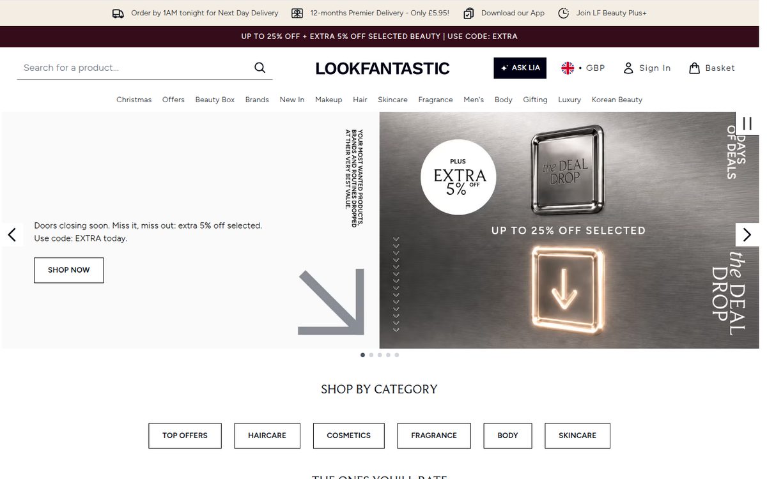Click the HAIRCARE category button
The height and width of the screenshot is (479, 767).
267,436
